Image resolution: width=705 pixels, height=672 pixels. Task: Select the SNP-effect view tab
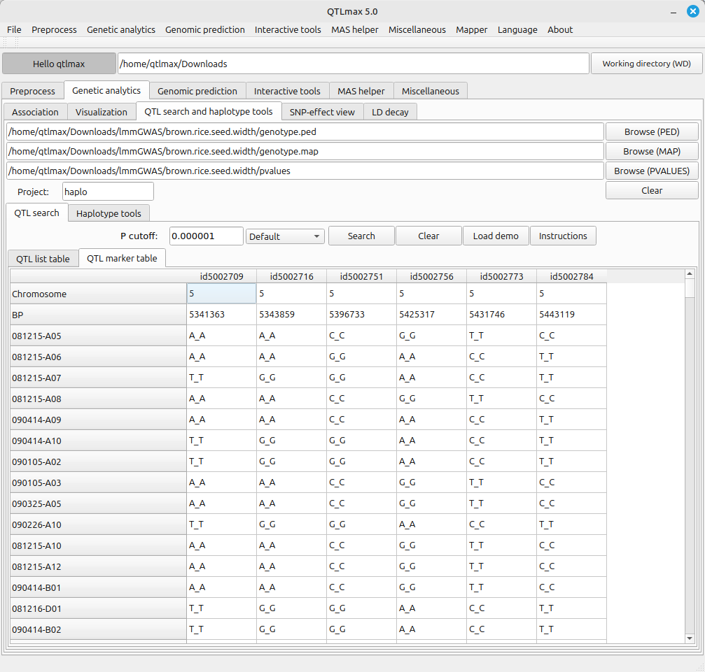tap(322, 112)
